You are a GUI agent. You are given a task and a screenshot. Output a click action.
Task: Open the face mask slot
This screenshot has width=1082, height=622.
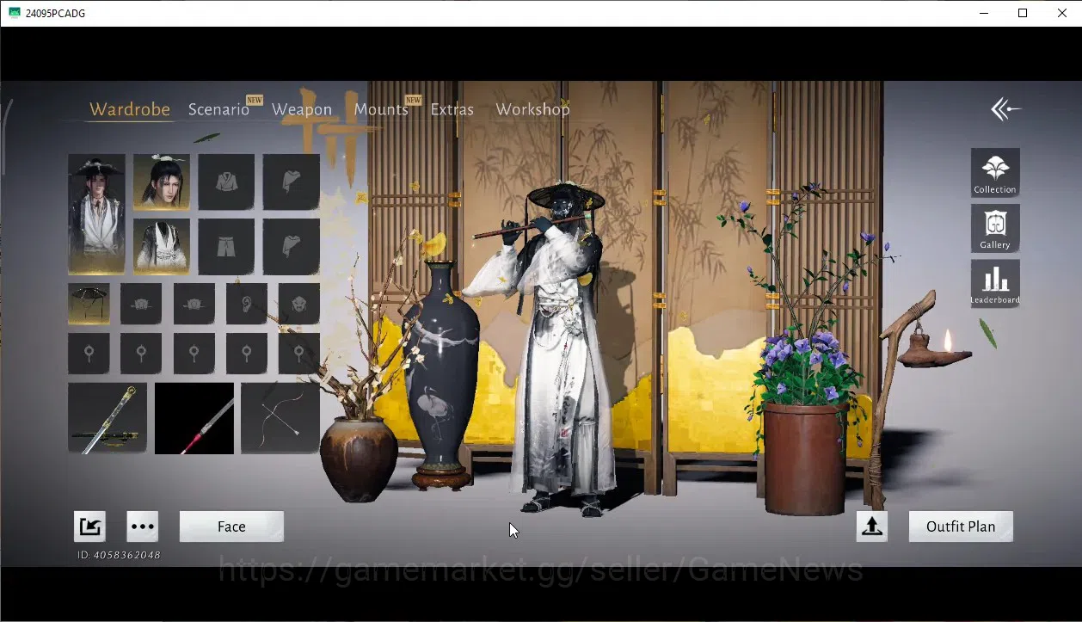point(299,304)
